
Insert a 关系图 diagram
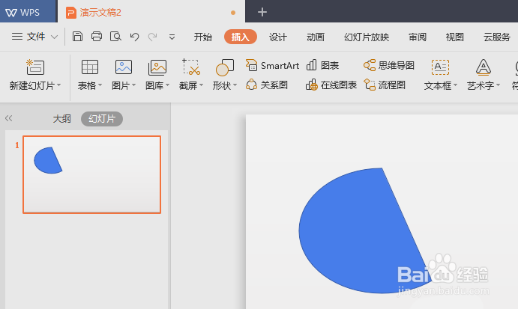tap(267, 85)
